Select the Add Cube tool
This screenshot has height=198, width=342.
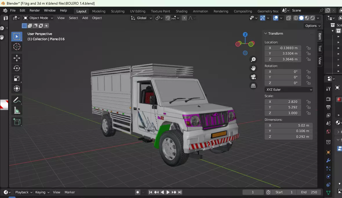click(x=17, y=122)
